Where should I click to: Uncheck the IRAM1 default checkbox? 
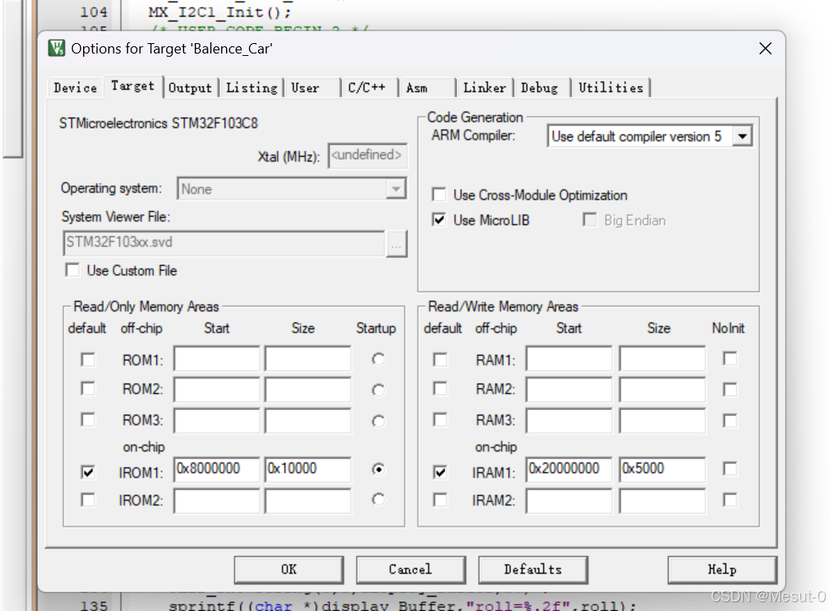pos(440,471)
